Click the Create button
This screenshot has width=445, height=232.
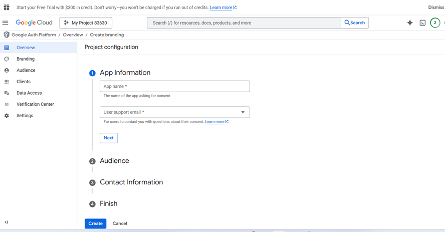pos(95,223)
